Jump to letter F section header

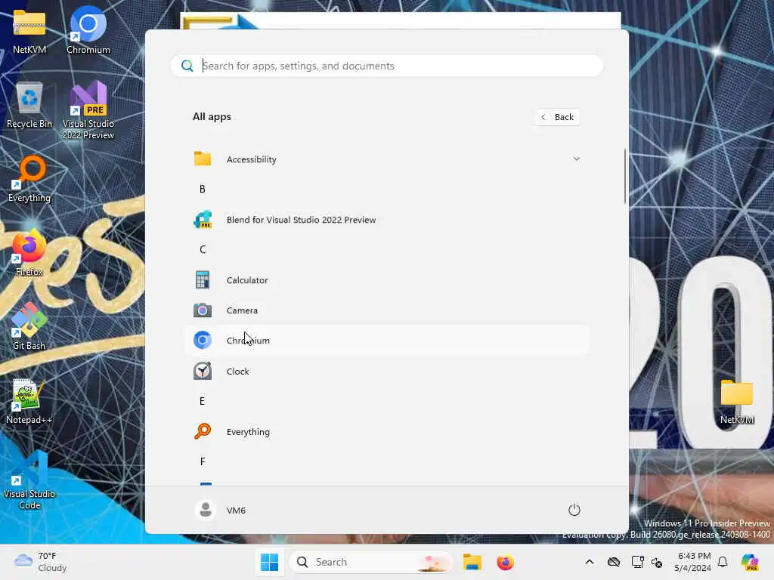click(203, 461)
